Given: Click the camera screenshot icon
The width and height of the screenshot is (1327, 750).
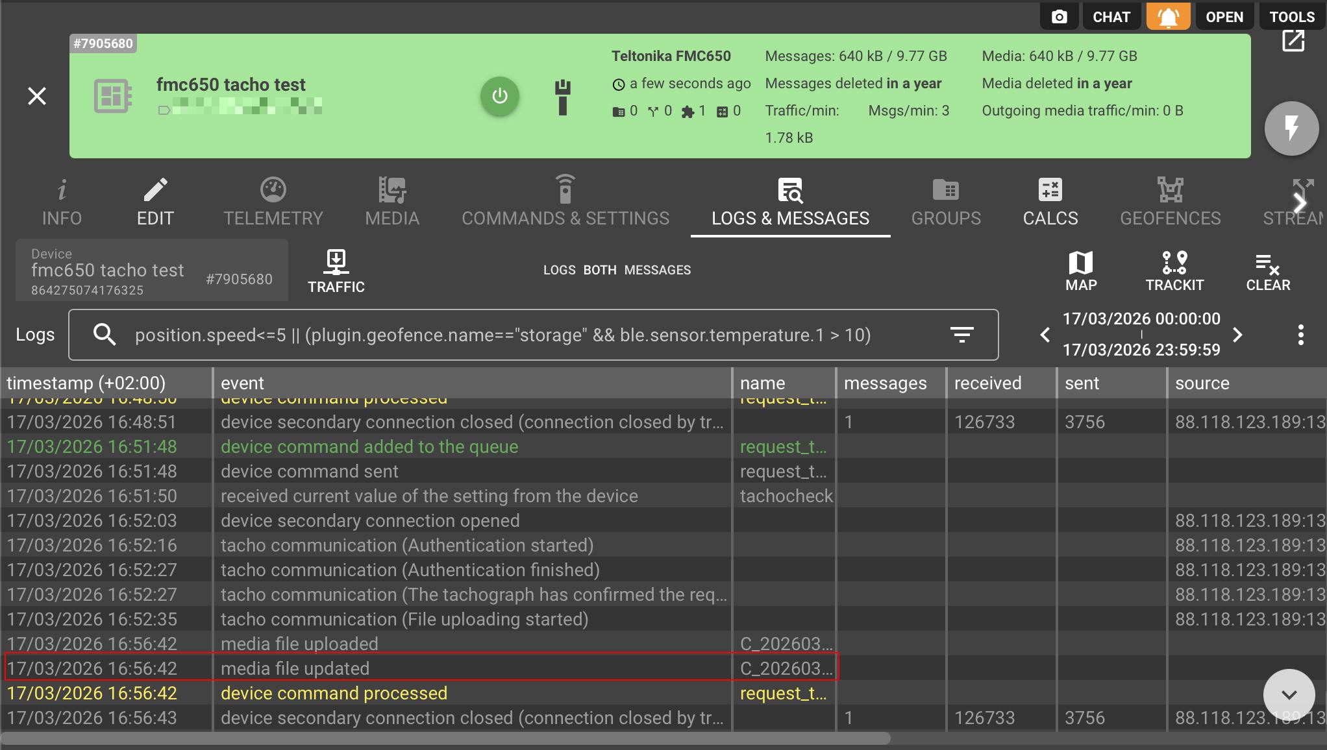Looking at the screenshot, I should tap(1059, 17).
